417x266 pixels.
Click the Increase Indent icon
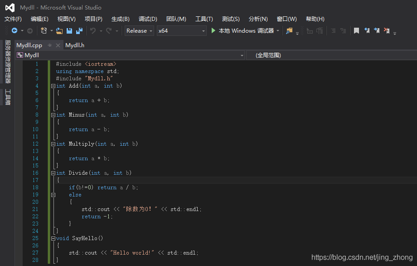[343, 31]
